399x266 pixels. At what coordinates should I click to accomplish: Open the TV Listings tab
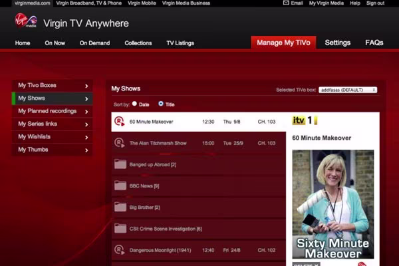point(180,43)
